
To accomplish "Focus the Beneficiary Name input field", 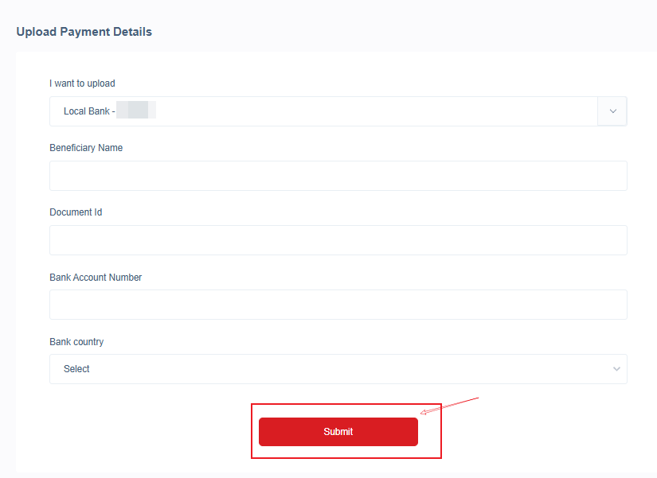I will click(338, 176).
